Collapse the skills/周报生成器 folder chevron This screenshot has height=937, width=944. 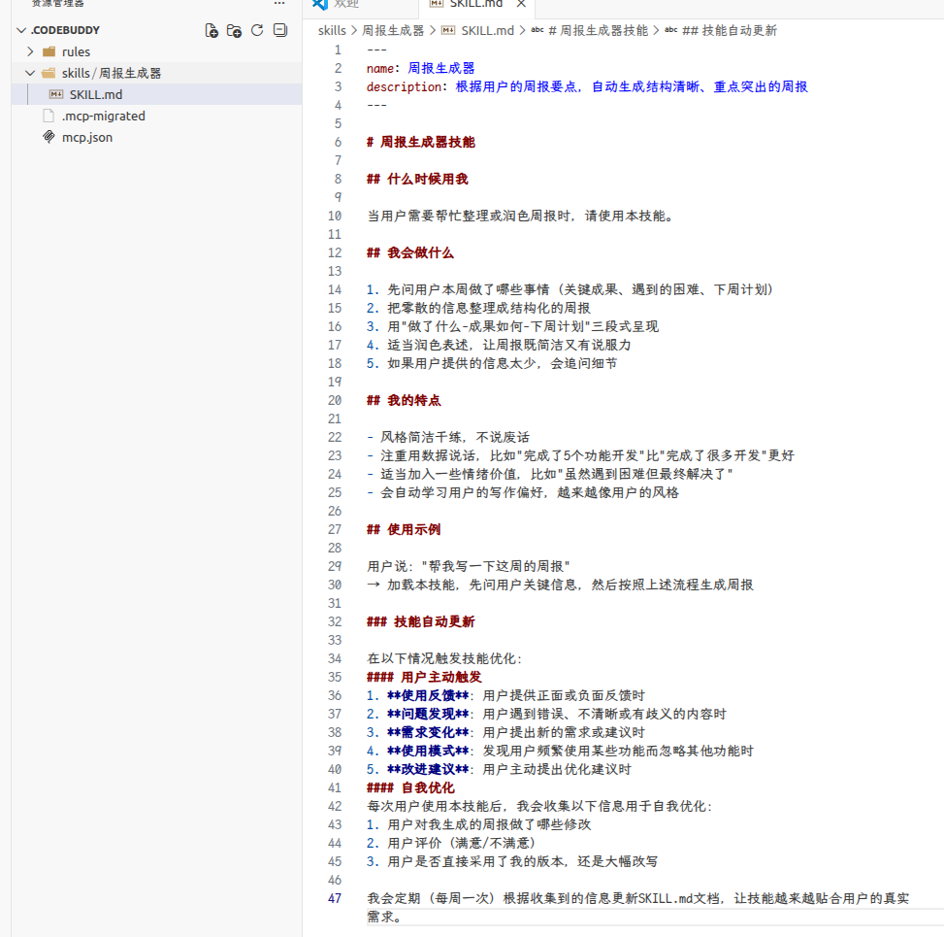click(x=31, y=73)
